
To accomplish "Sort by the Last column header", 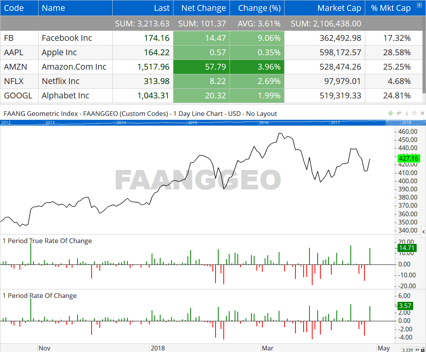I will click(x=143, y=8).
